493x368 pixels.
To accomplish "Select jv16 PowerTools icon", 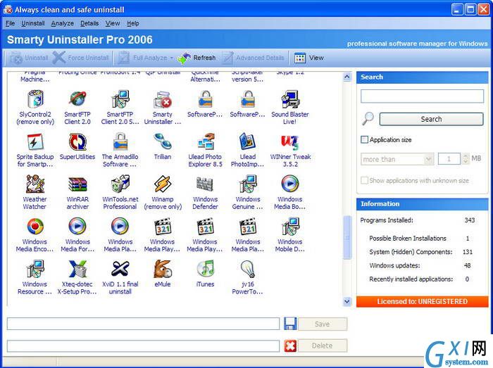I will (x=248, y=269).
